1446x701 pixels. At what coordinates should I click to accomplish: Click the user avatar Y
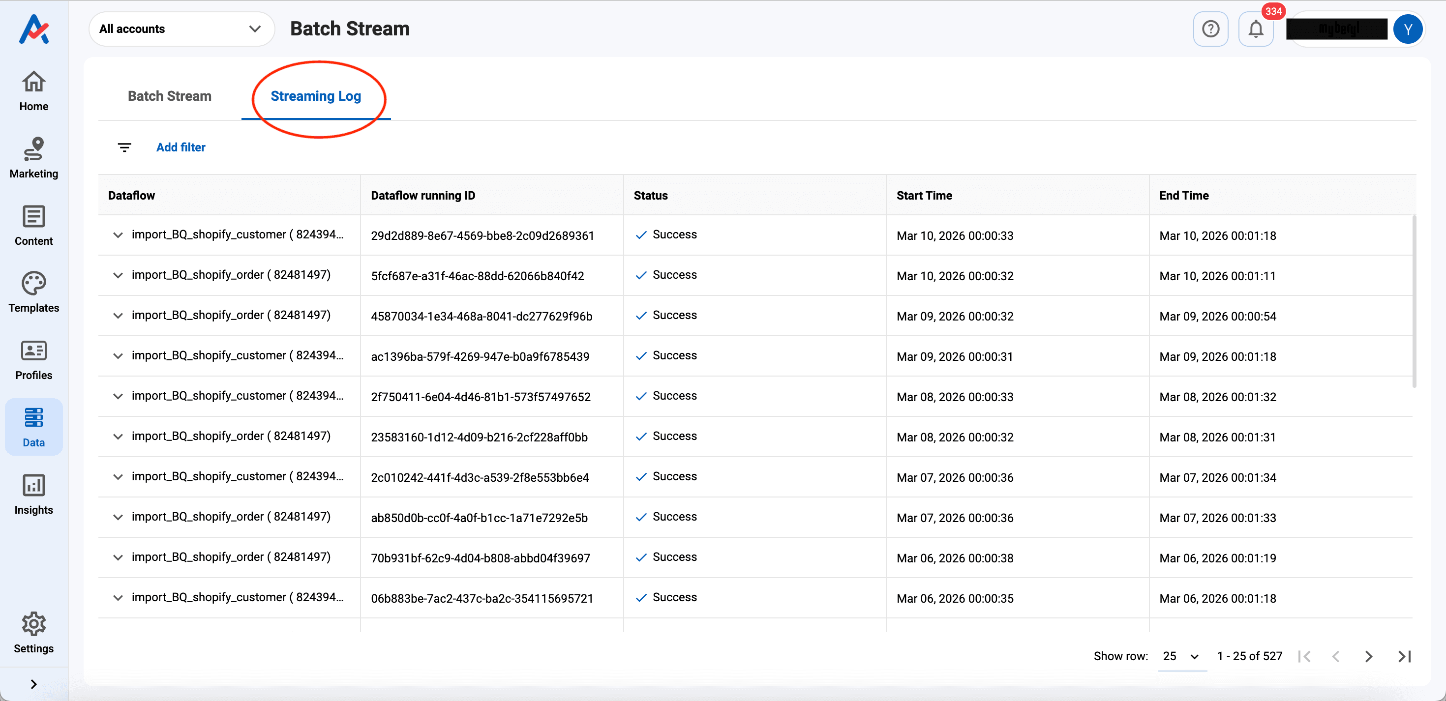click(1408, 29)
